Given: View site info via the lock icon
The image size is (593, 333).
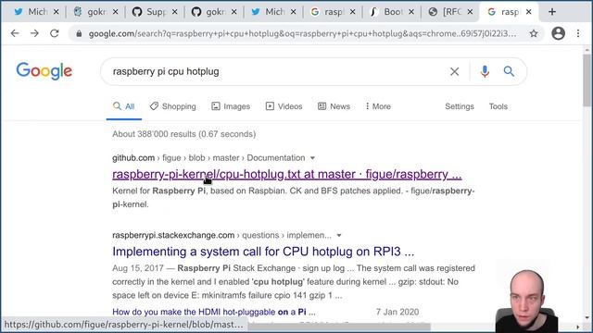Looking at the screenshot, I should coord(79,33).
